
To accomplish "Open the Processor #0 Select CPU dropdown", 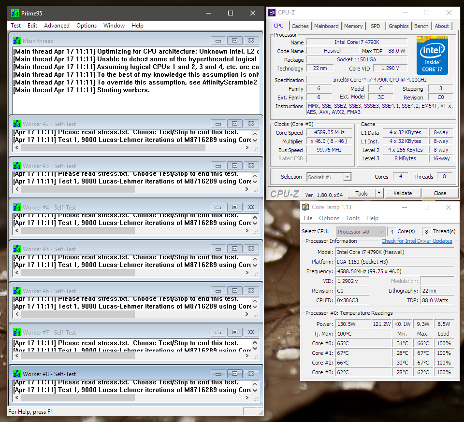I will [361, 232].
